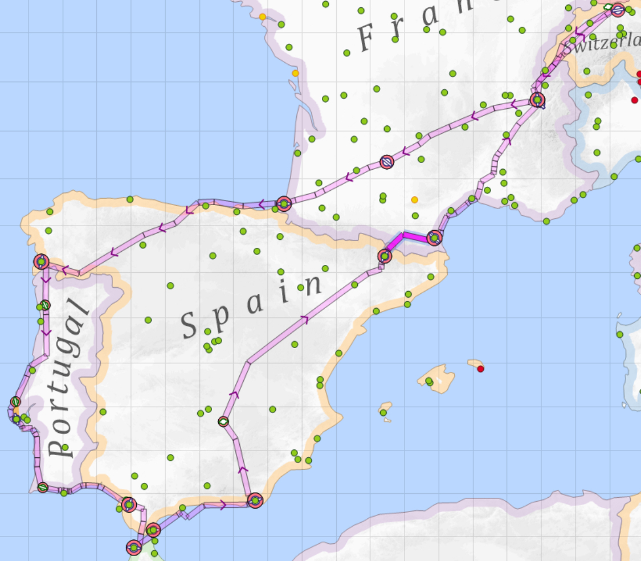Click the Spain country label
The height and width of the screenshot is (561, 641).
click(x=251, y=308)
